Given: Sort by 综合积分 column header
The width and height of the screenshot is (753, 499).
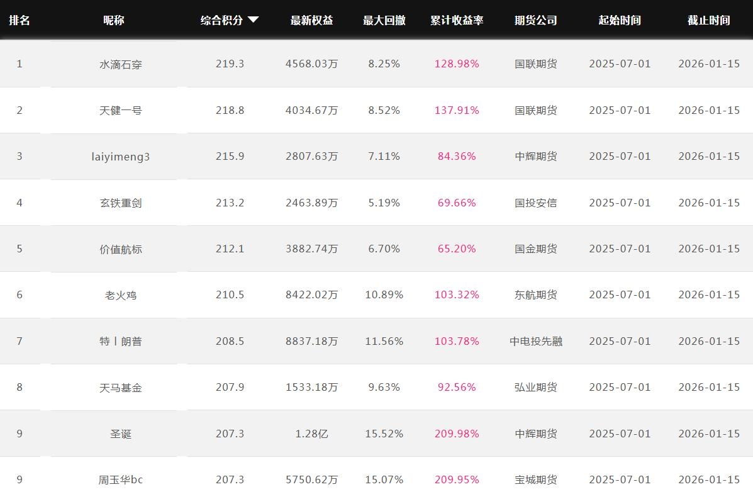Looking at the screenshot, I should 221,20.
